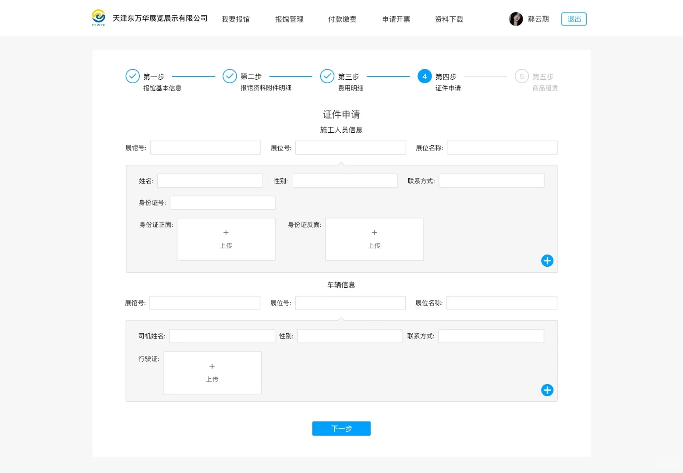Click the 身份证号 input field
683x473 pixels.
click(222, 202)
